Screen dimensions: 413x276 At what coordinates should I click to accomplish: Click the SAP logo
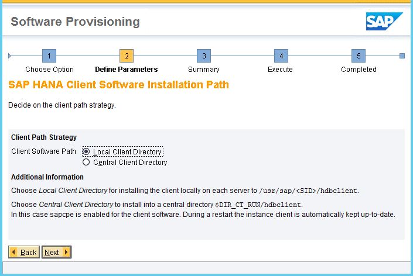tap(384, 21)
